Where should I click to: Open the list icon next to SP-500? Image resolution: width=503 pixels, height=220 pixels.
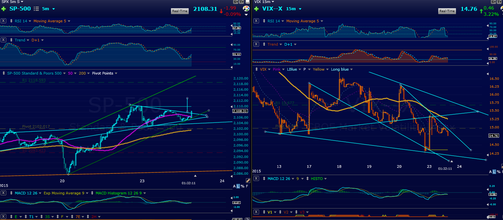coord(36,9)
